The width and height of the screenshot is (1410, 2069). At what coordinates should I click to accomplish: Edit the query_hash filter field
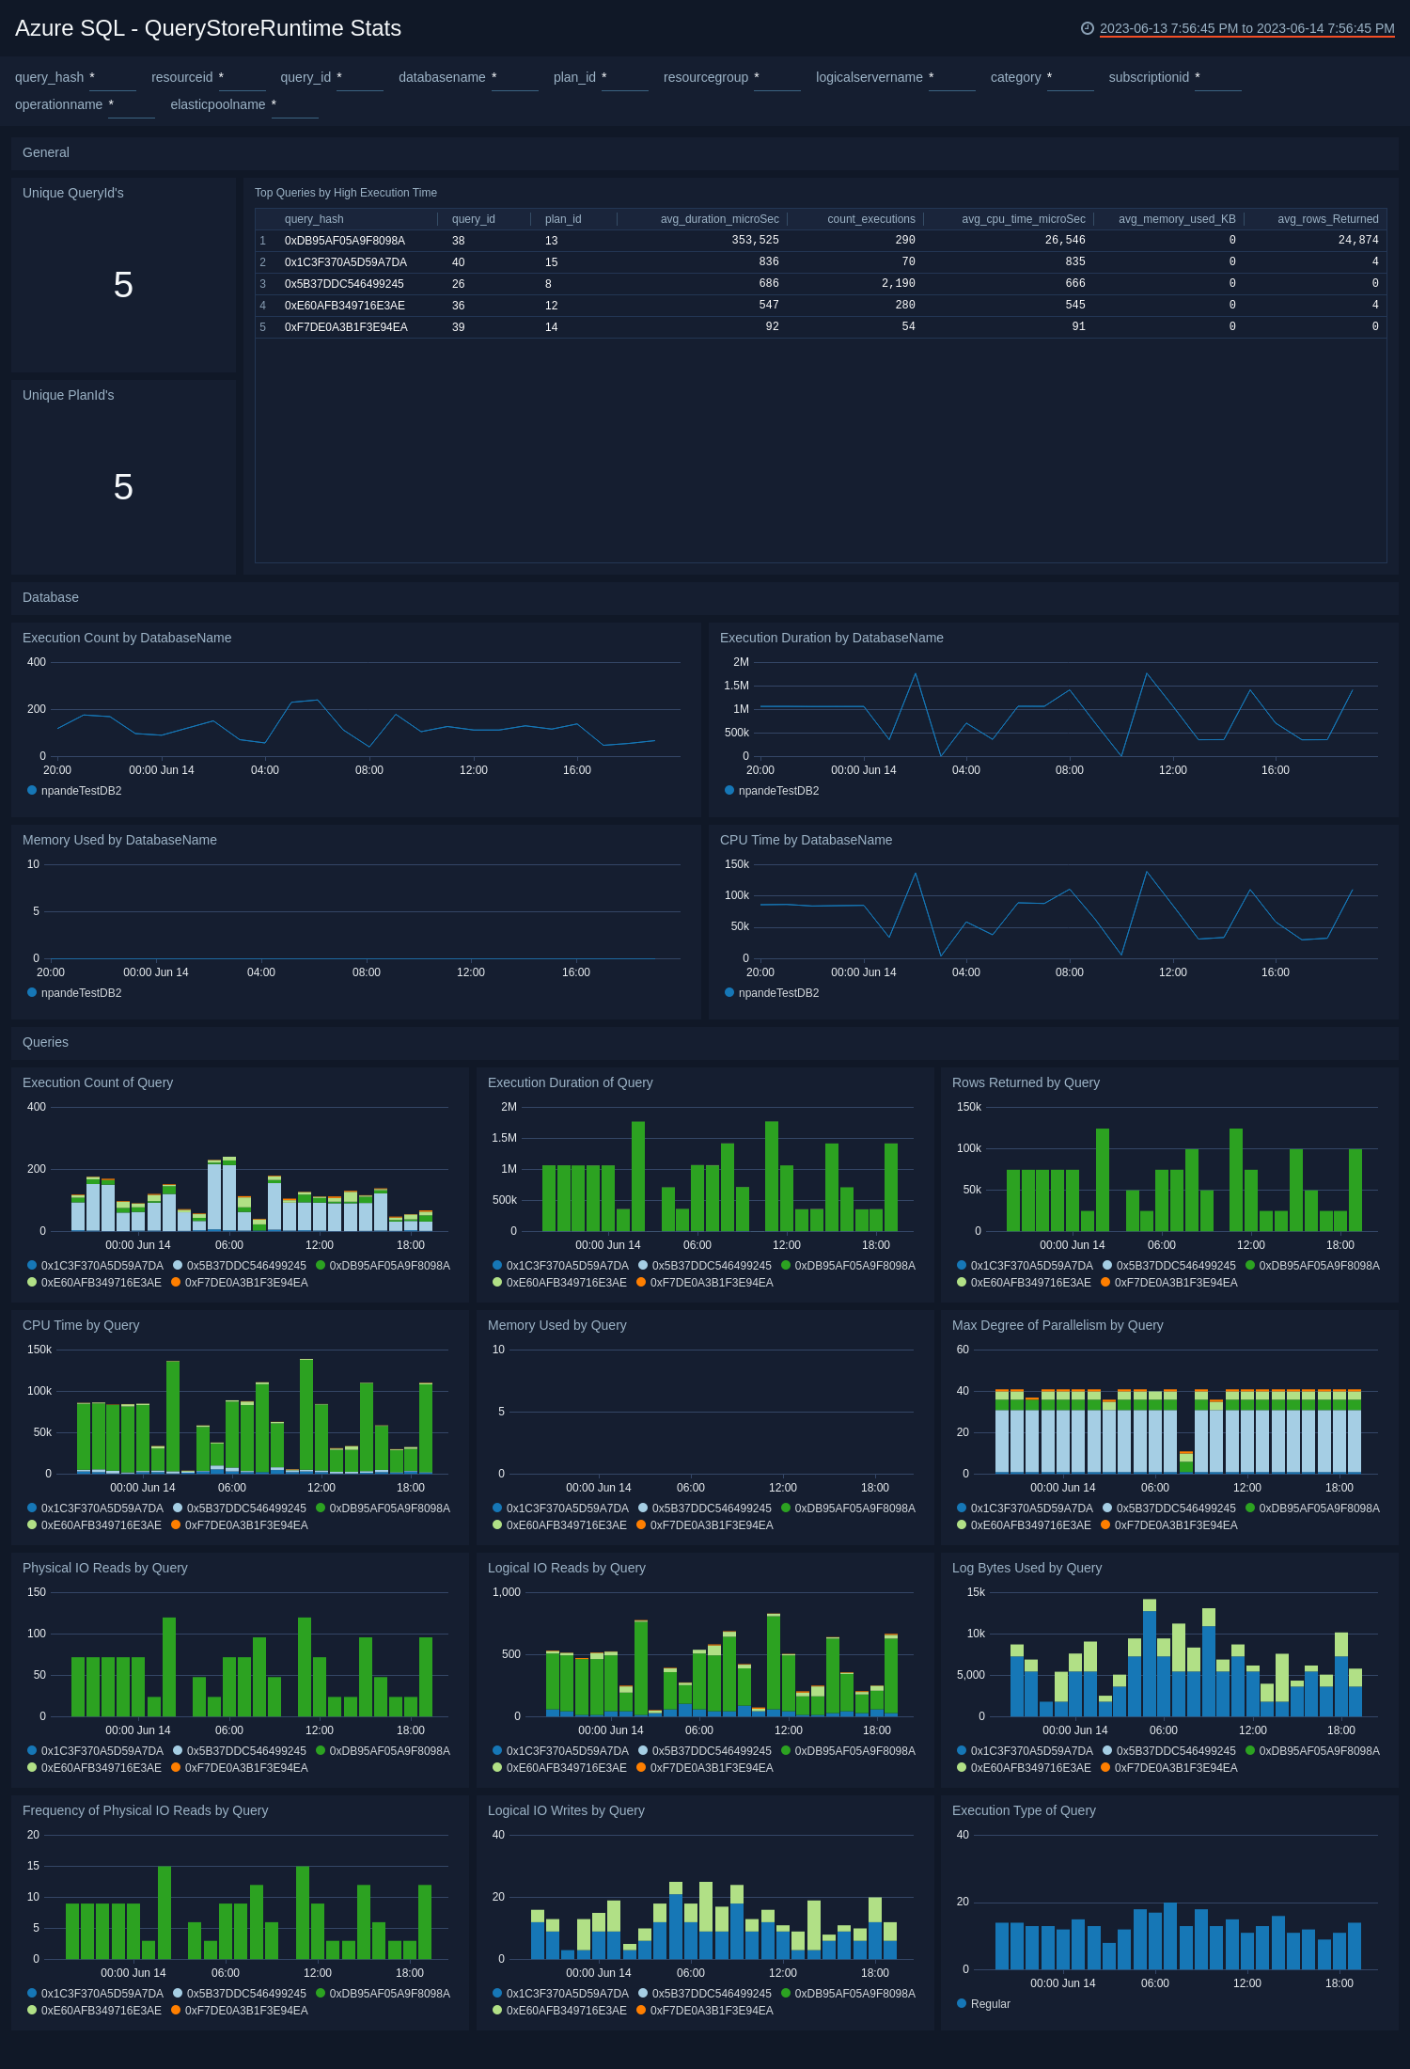[113, 78]
